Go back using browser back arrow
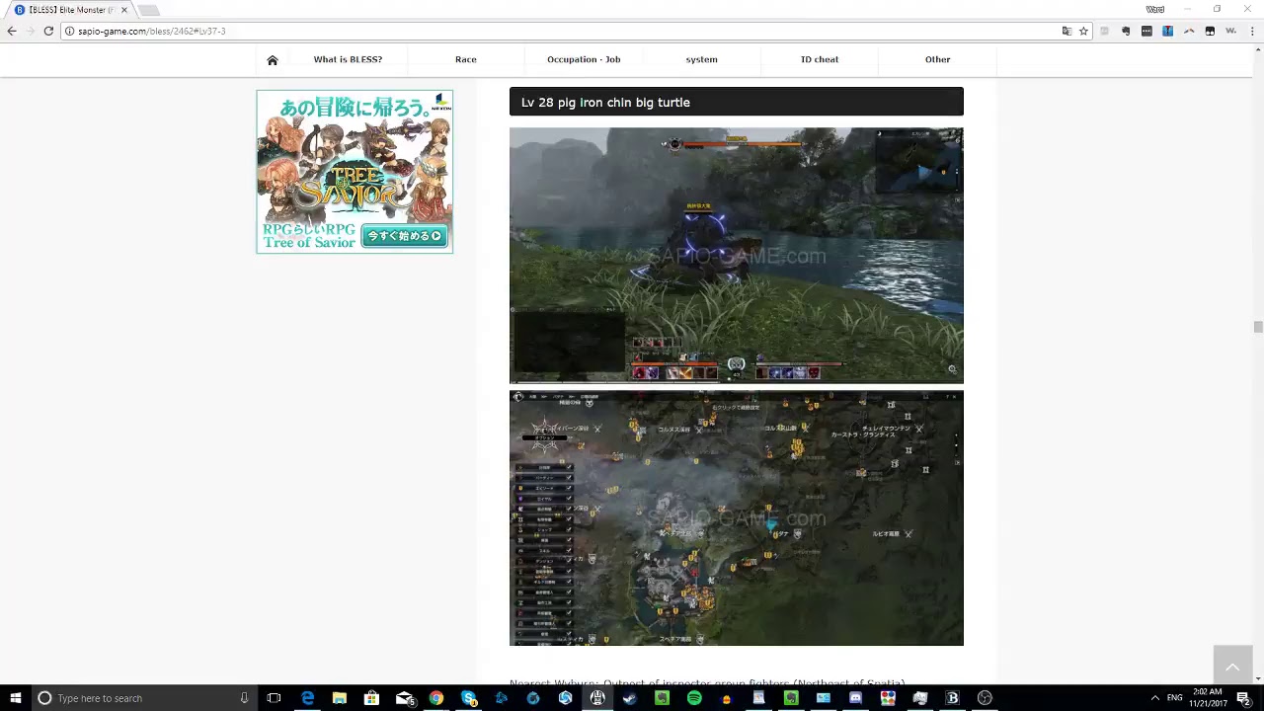This screenshot has height=711, width=1264. tap(12, 31)
